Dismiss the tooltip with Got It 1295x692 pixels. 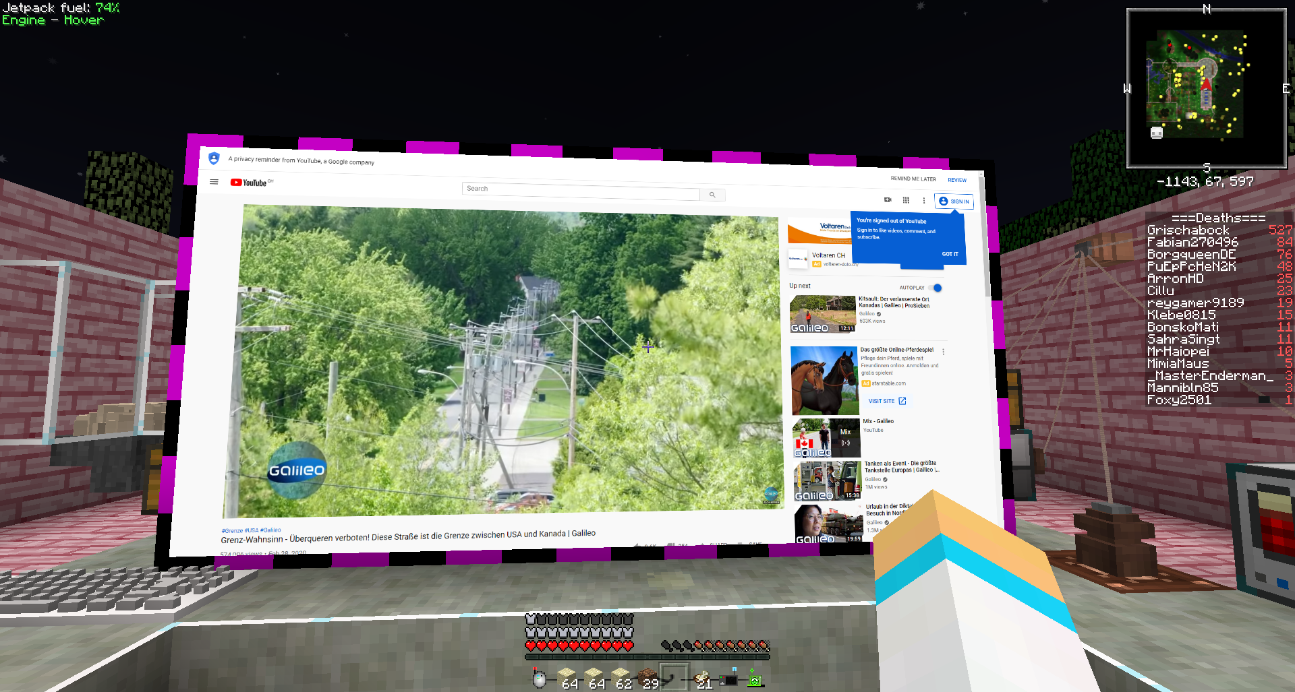[950, 254]
